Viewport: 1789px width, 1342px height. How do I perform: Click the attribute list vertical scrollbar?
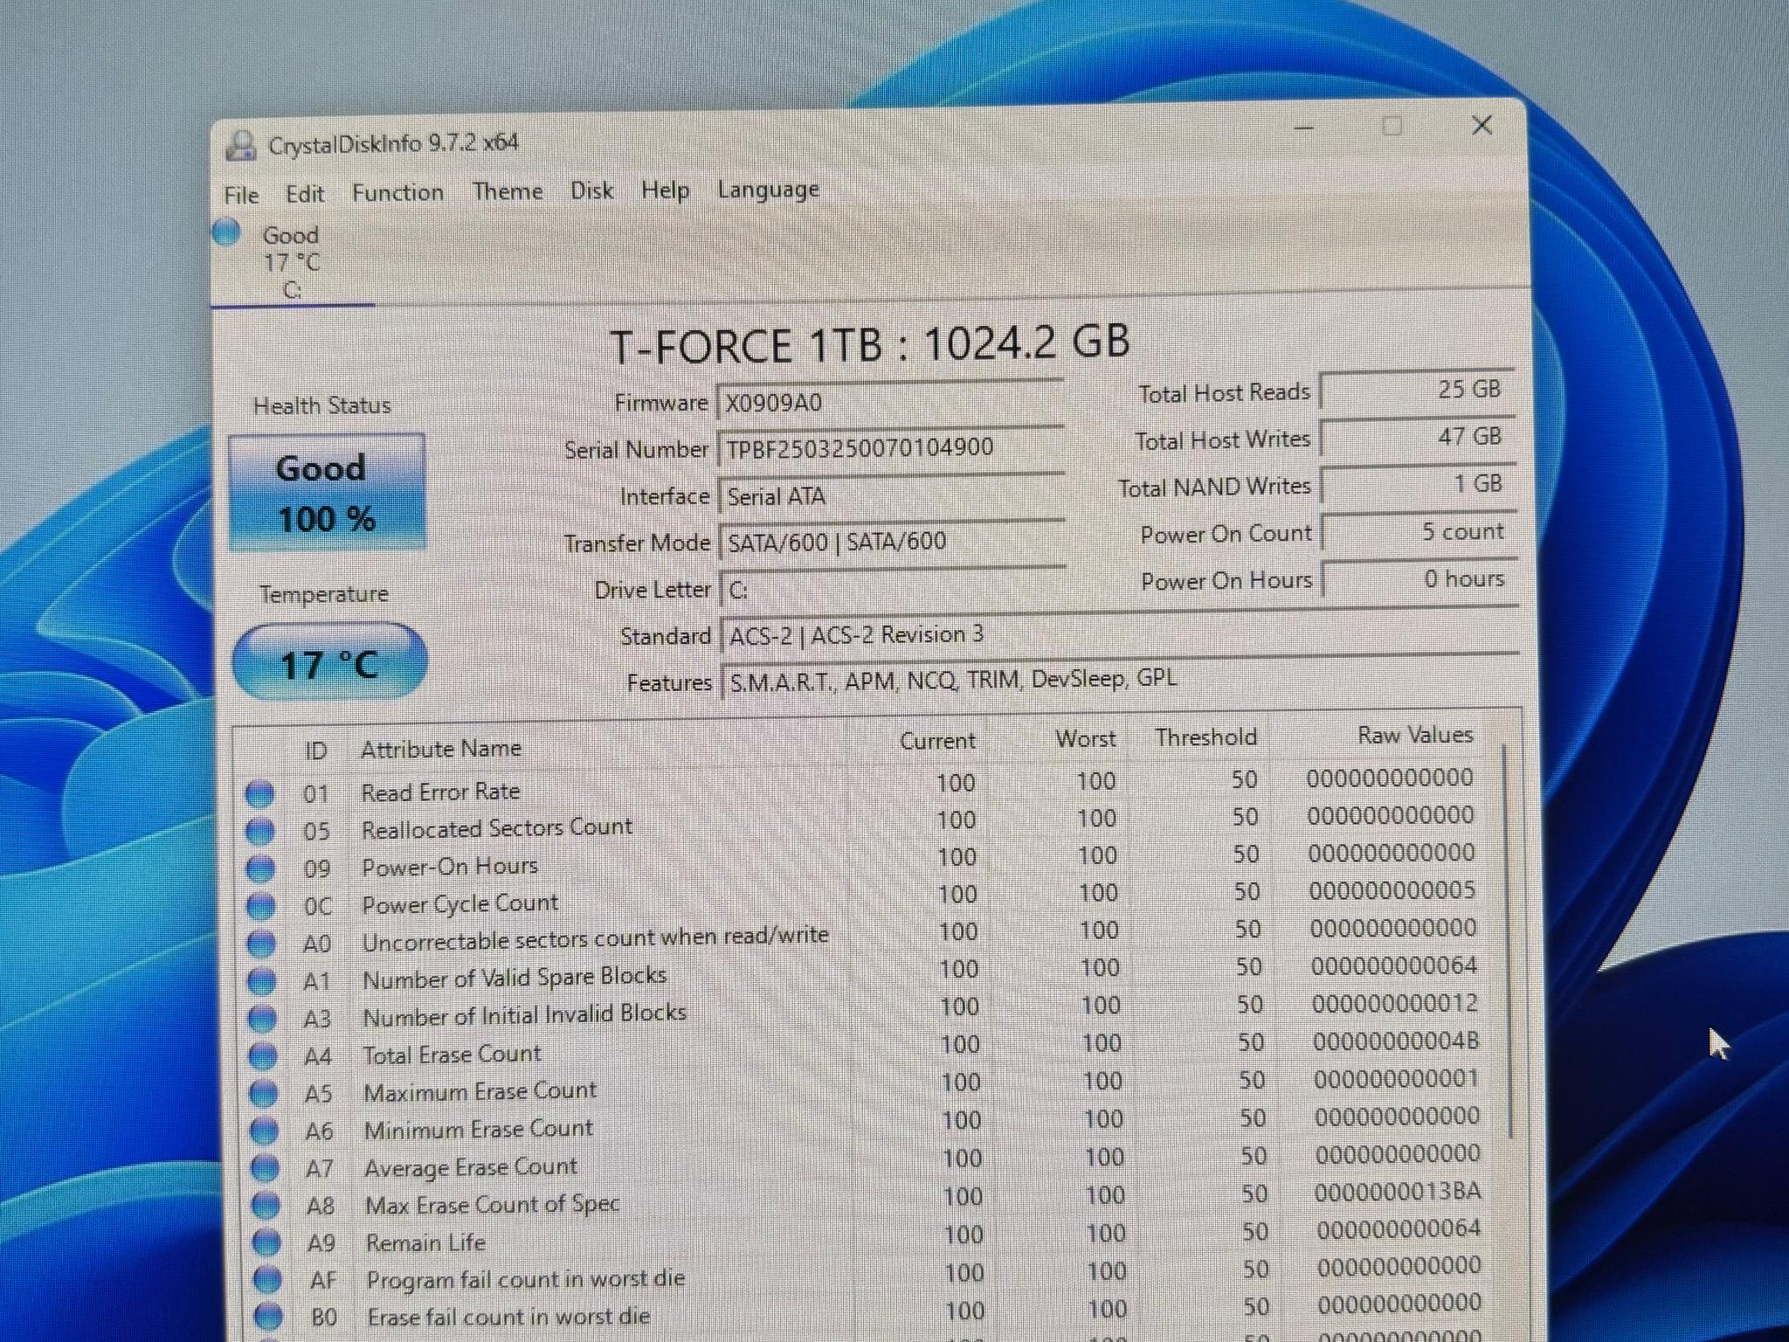[x=1506, y=939]
